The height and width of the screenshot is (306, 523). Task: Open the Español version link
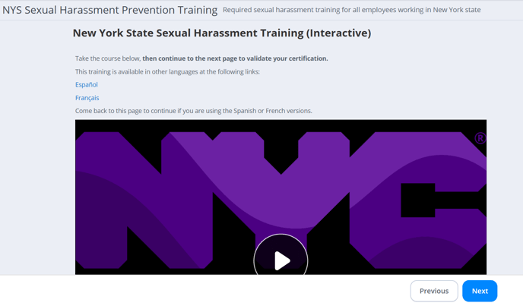click(87, 85)
